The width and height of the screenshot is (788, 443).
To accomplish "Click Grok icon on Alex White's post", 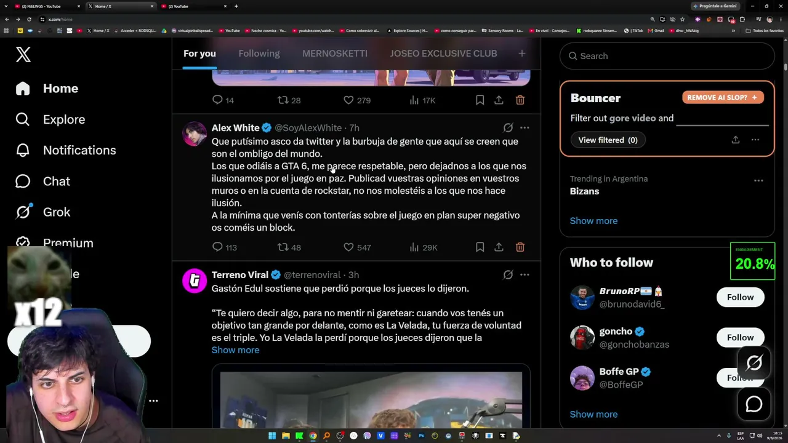I will (x=508, y=128).
